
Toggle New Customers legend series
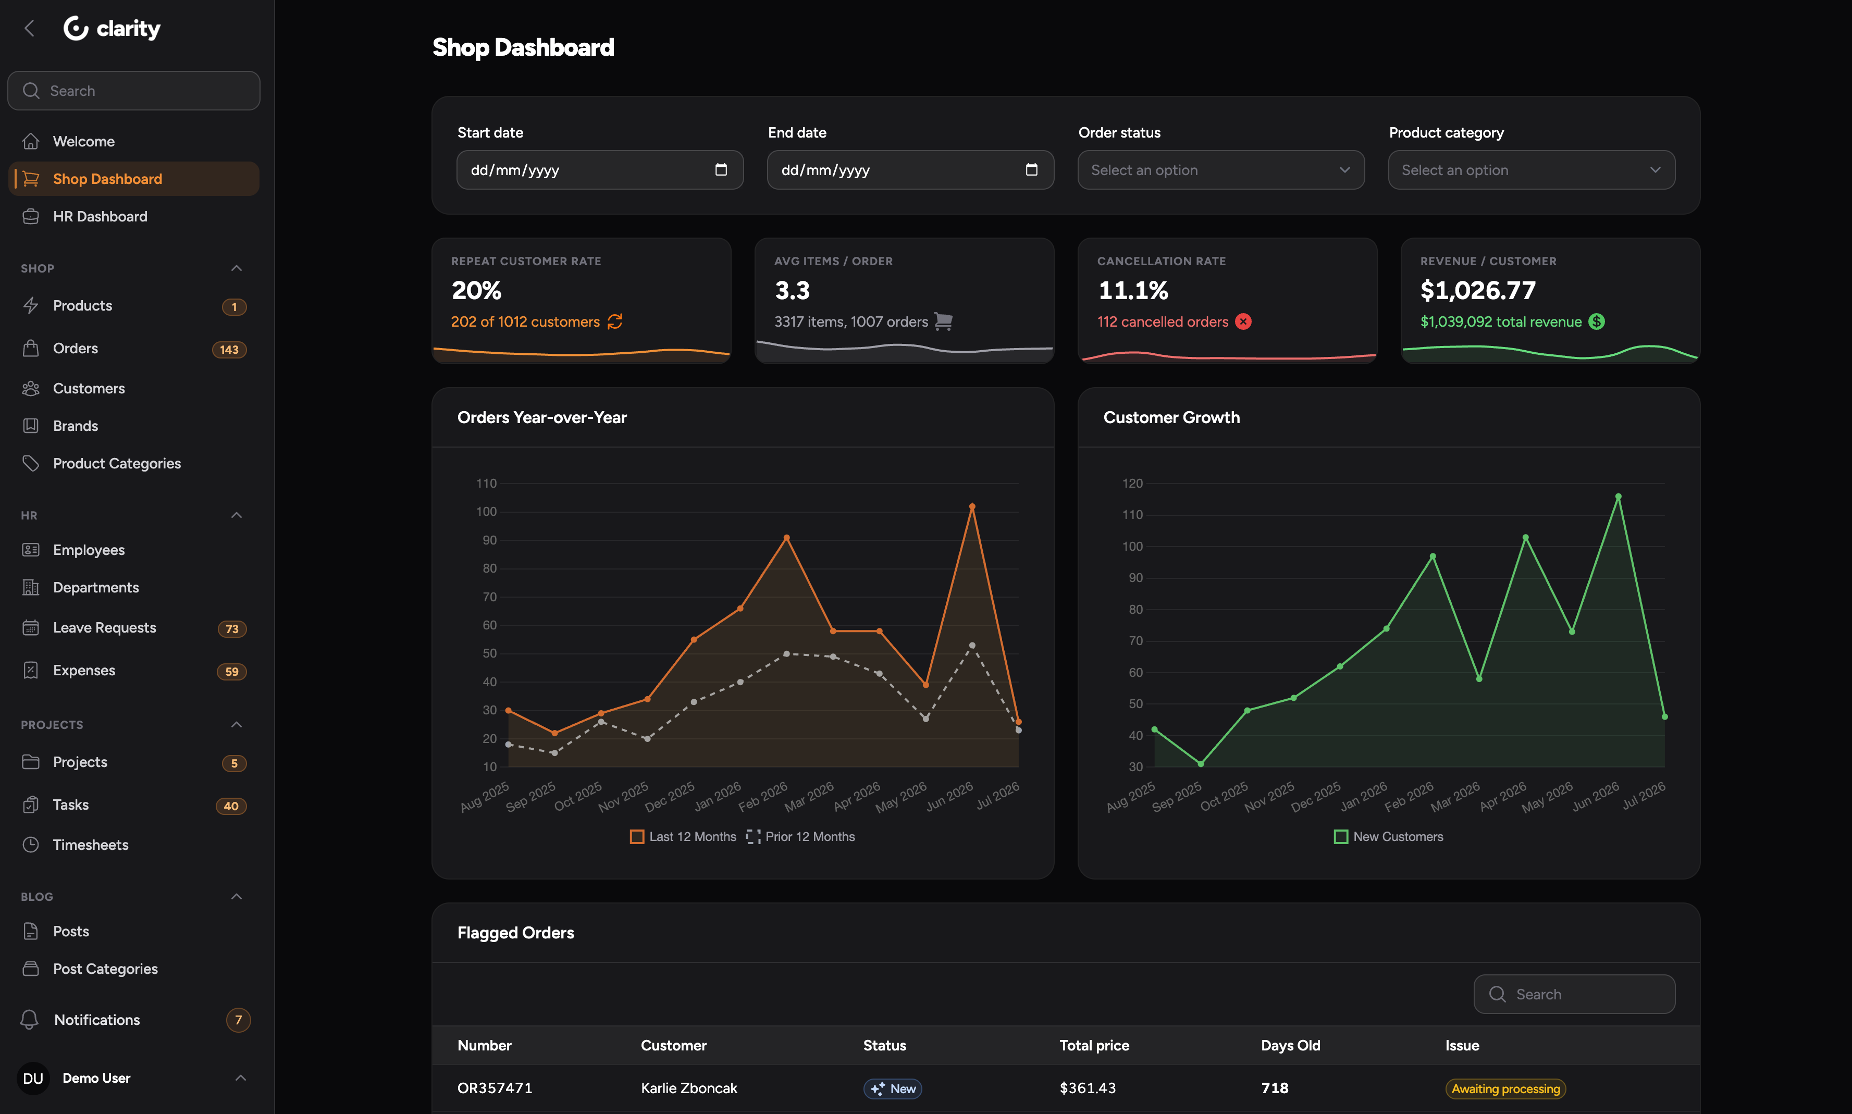pyautogui.click(x=1389, y=836)
